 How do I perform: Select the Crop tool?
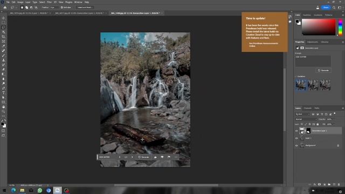pos(3,37)
